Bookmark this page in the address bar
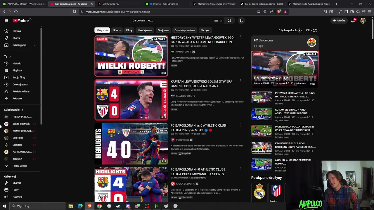The image size is (374, 210). (74, 12)
